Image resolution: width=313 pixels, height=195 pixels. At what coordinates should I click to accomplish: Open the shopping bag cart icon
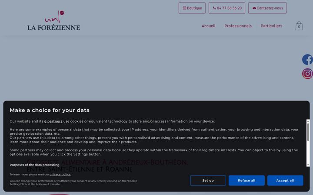tap(299, 26)
